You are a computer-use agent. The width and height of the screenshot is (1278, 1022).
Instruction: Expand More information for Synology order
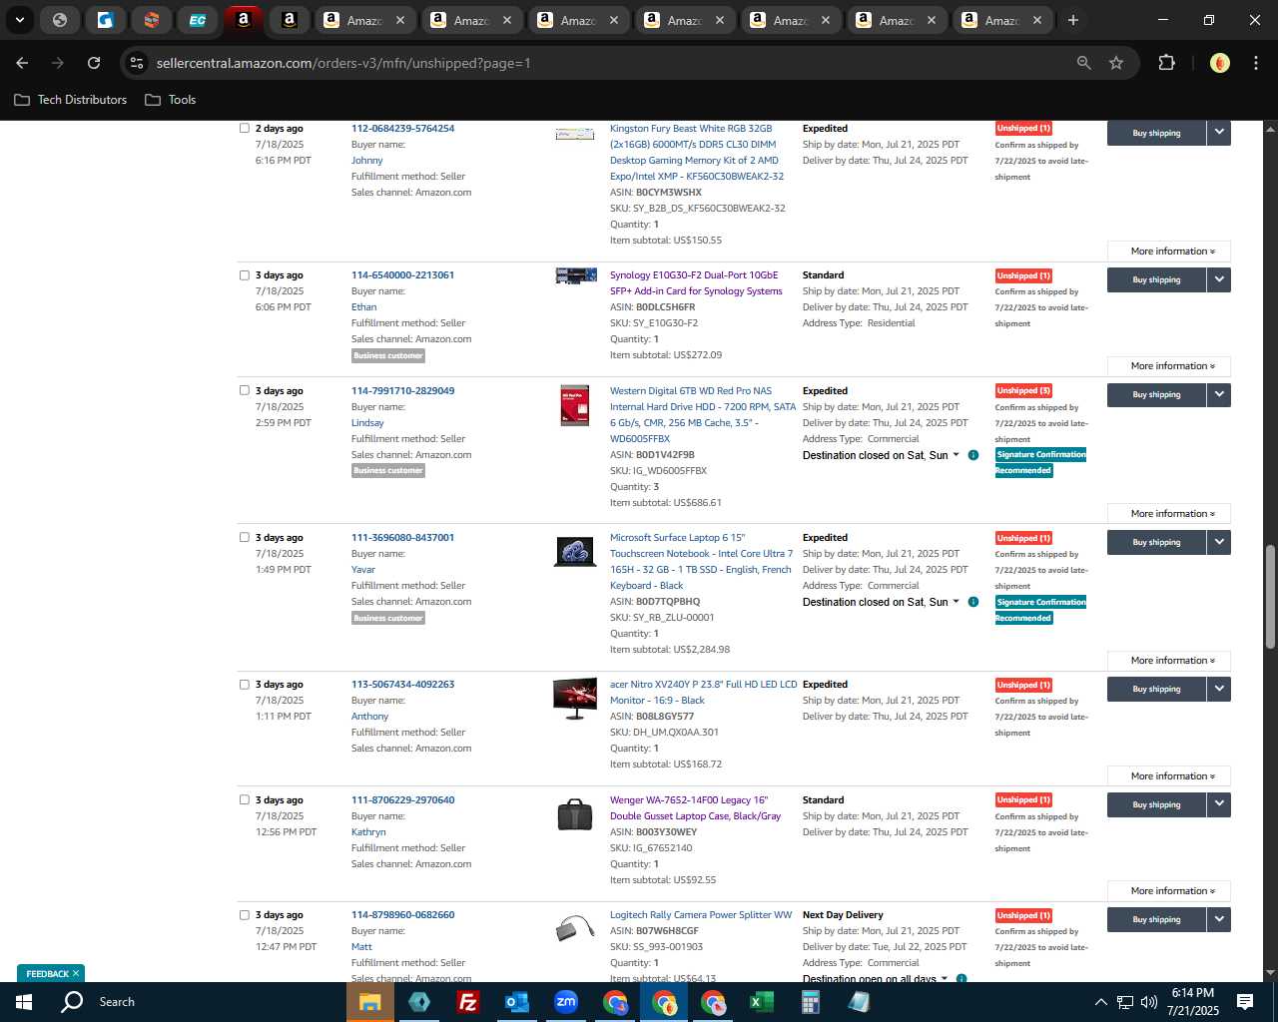[x=1169, y=366]
